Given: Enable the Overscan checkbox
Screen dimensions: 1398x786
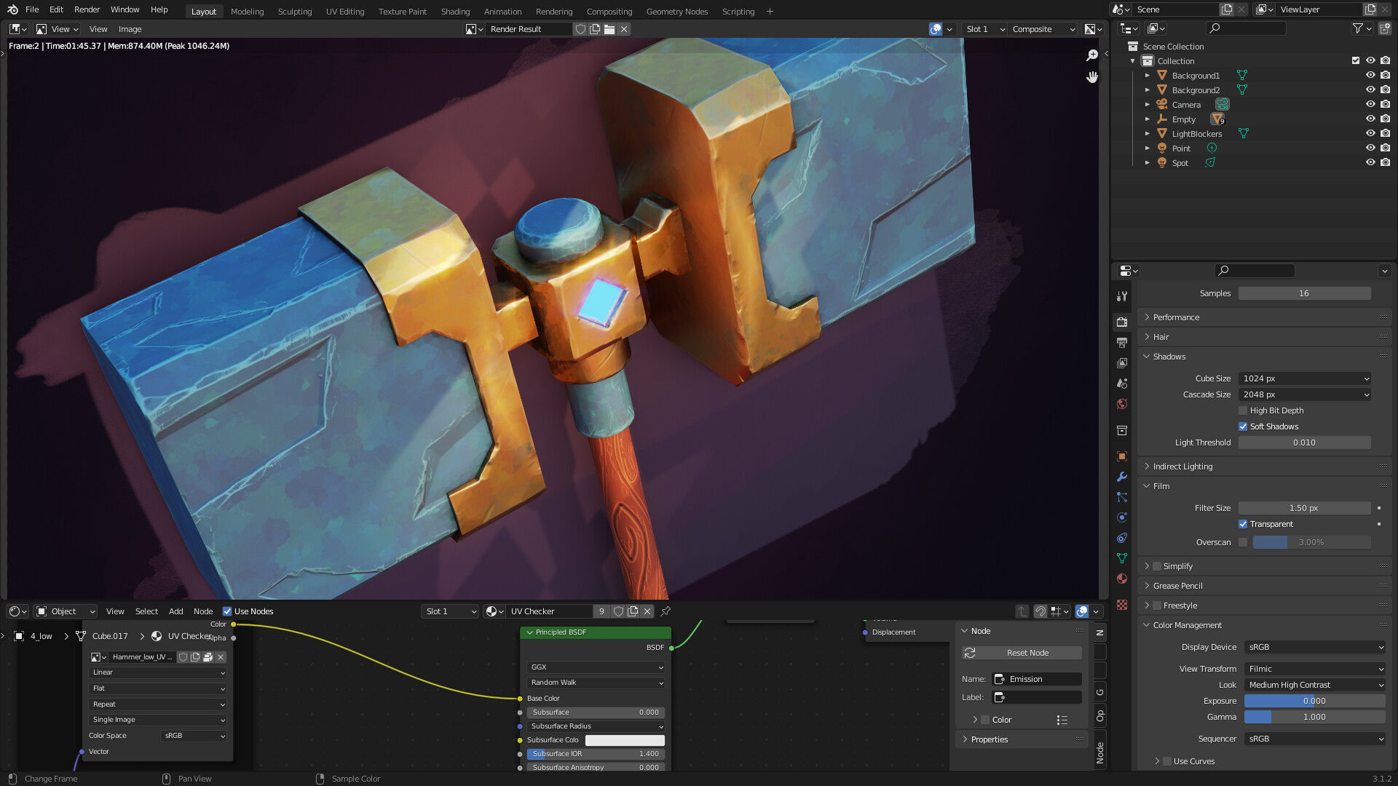Looking at the screenshot, I should [1243, 542].
